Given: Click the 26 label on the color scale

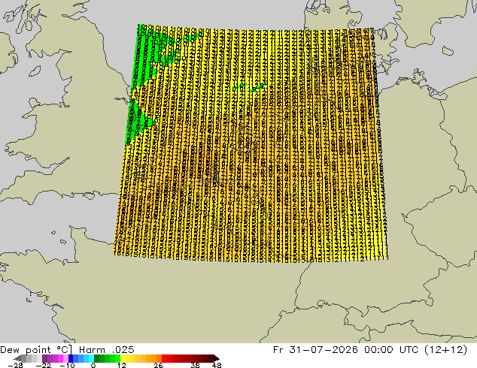Looking at the screenshot, I should 158,365.
